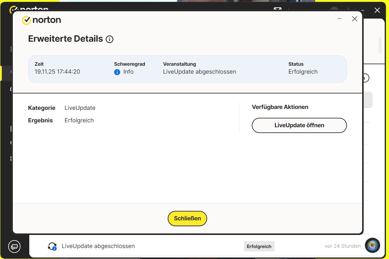Viewport: 389px width, 259px height.
Task: Click the timestamp 19.11.25 17:44:20
Action: pos(57,72)
